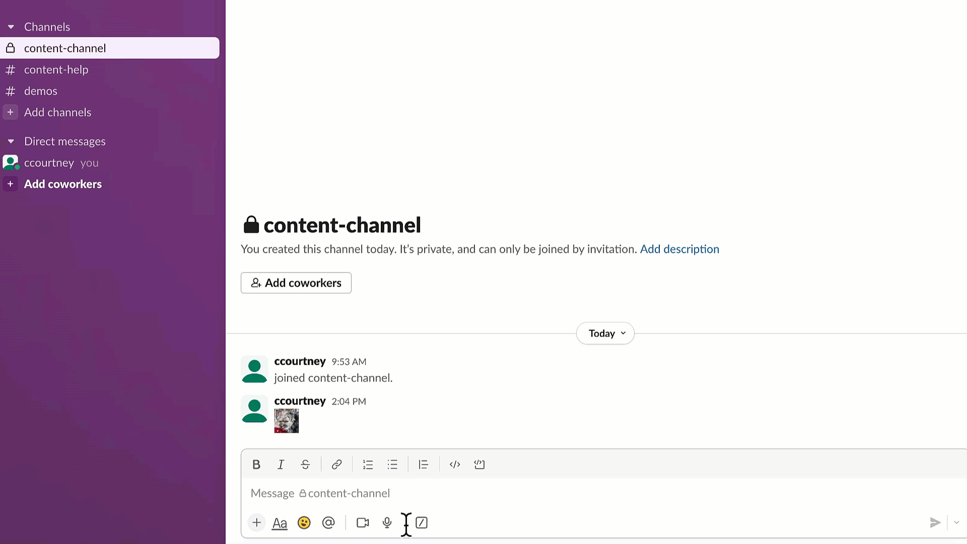This screenshot has width=967, height=544.
Task: Toggle ordered list formatting
Action: pos(368,464)
